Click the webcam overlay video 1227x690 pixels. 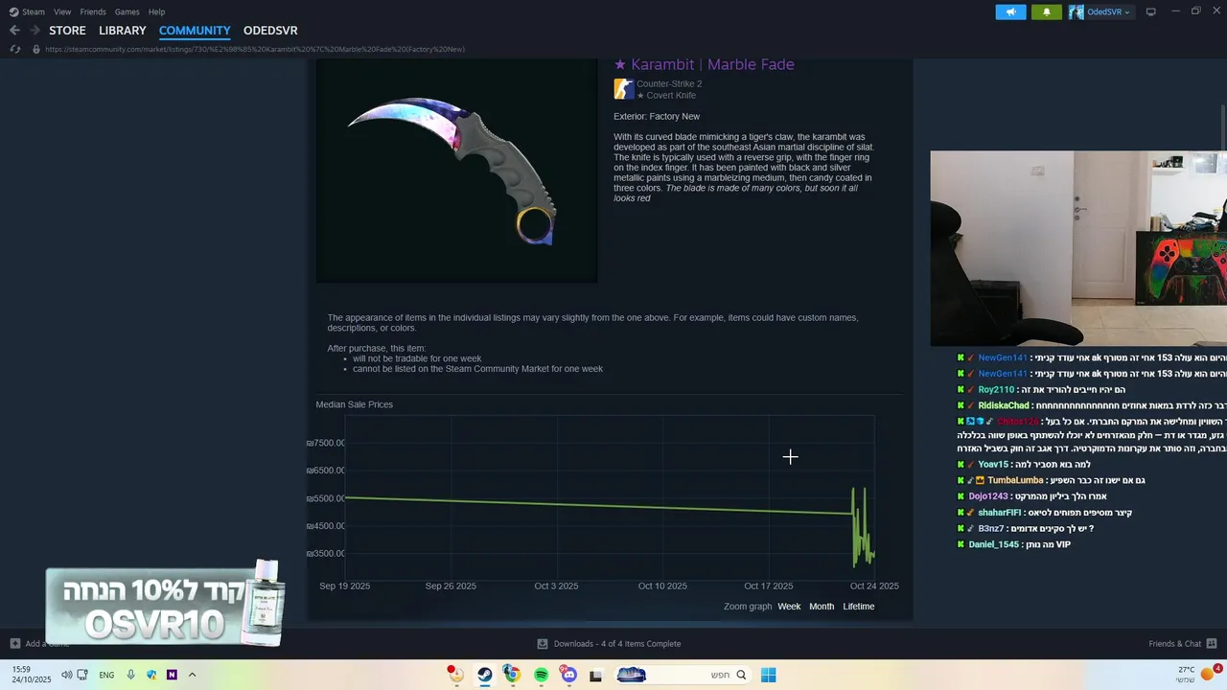point(1078,248)
